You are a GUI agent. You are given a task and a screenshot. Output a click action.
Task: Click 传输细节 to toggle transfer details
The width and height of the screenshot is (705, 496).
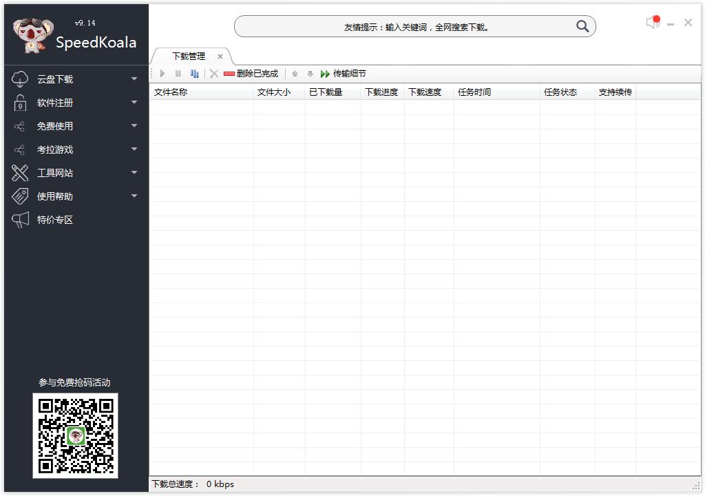pos(348,73)
